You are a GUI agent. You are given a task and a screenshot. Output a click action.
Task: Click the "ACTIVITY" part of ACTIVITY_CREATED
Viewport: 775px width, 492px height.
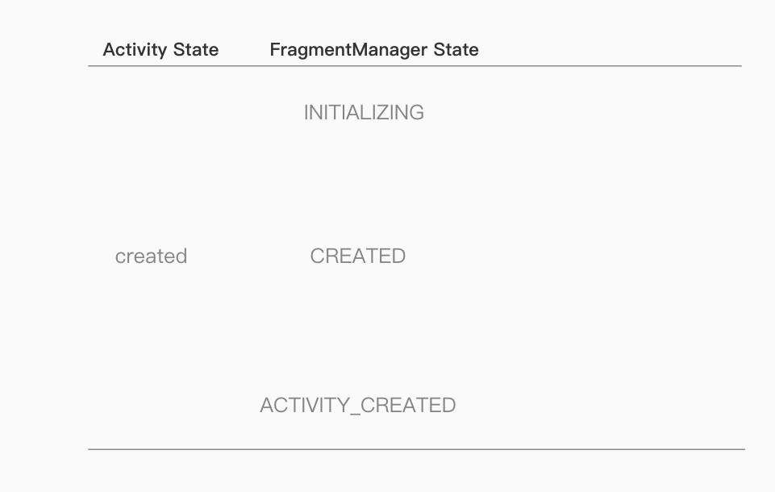pyautogui.click(x=304, y=405)
